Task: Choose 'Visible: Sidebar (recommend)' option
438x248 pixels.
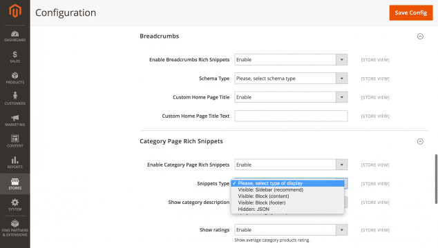Action: click(287, 189)
